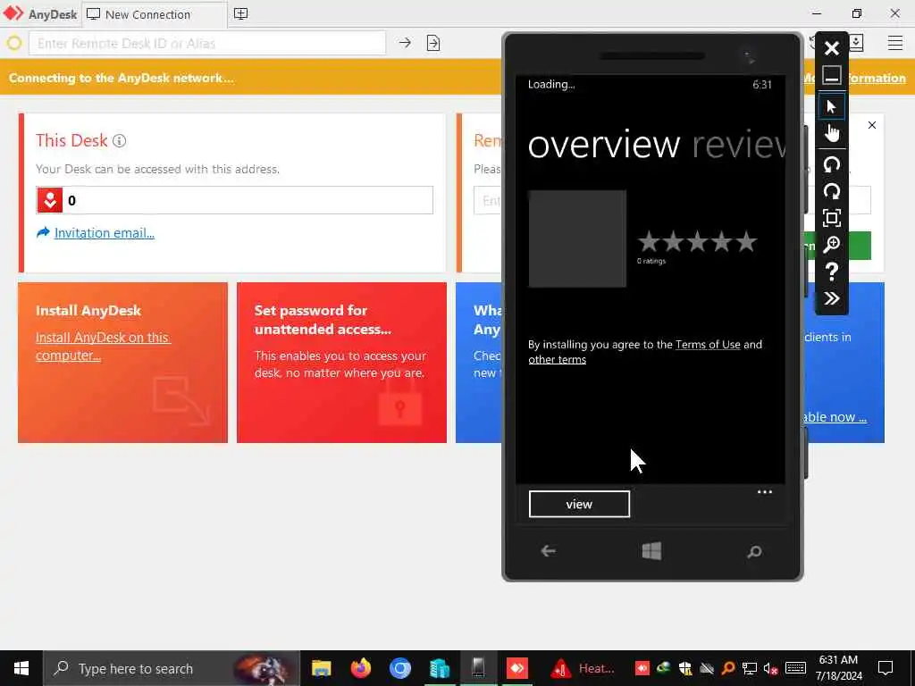Image resolution: width=915 pixels, height=686 pixels.
Task: Click the AnyDesk taskbar icon
Action: coord(517,668)
